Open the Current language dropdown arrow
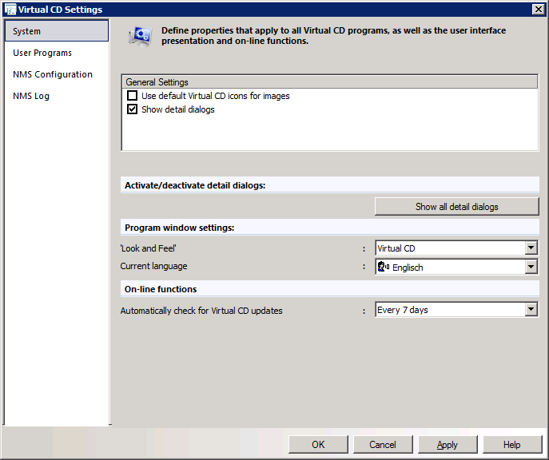 (531, 267)
